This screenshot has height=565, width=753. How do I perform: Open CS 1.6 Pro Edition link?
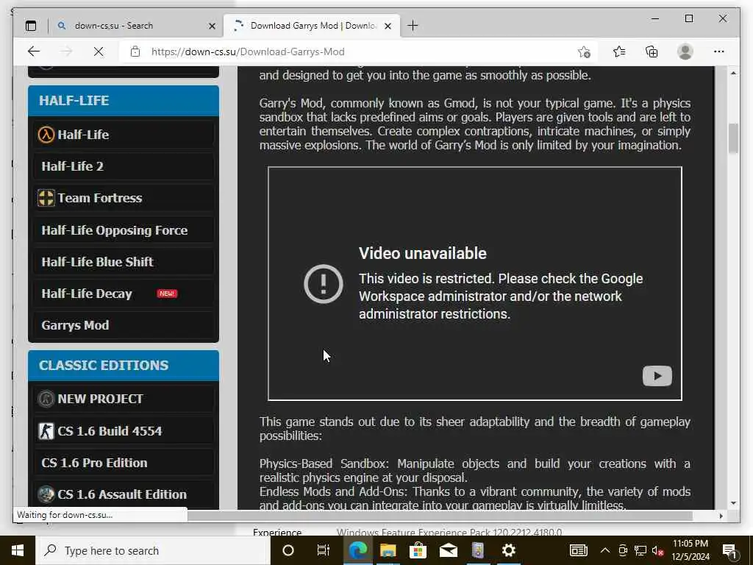point(124,463)
